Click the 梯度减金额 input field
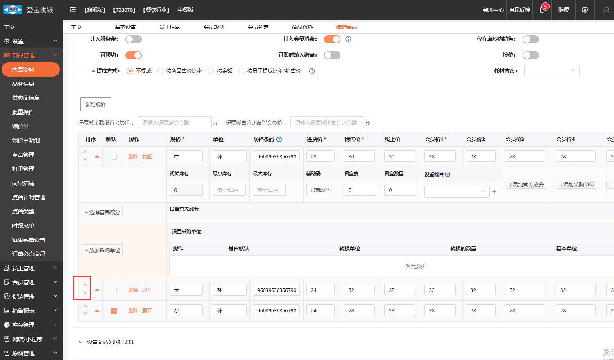The height and width of the screenshot is (360, 614). pyautogui.click(x=175, y=122)
